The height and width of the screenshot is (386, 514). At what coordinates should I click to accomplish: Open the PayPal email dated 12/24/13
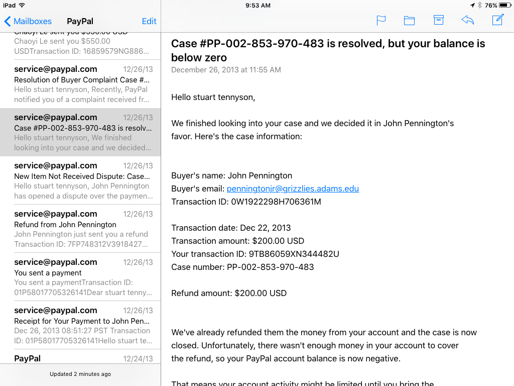point(80,357)
